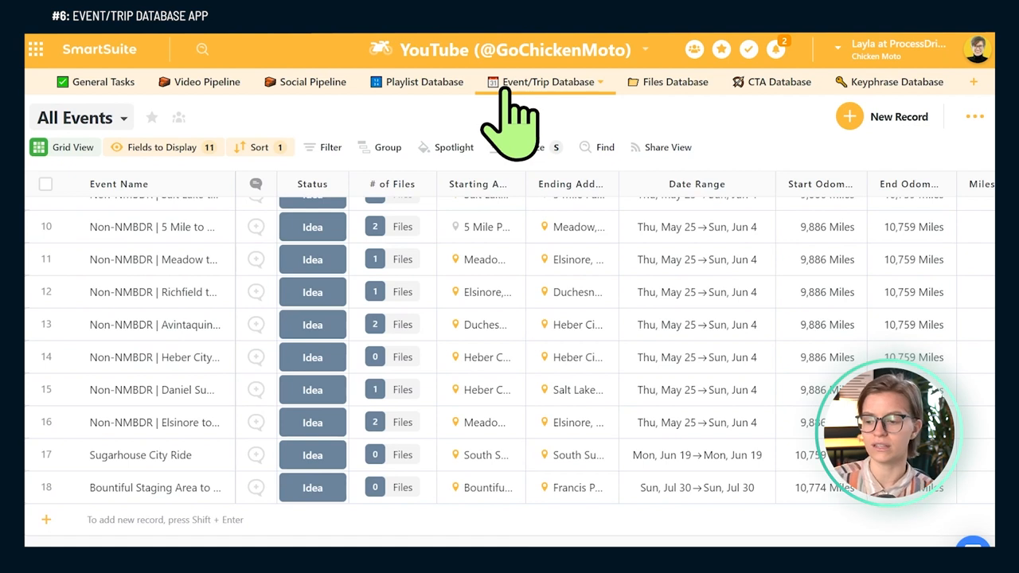The image size is (1019, 573).
Task: Expand the Event/Trip Database tab arrow
Action: pyautogui.click(x=600, y=82)
